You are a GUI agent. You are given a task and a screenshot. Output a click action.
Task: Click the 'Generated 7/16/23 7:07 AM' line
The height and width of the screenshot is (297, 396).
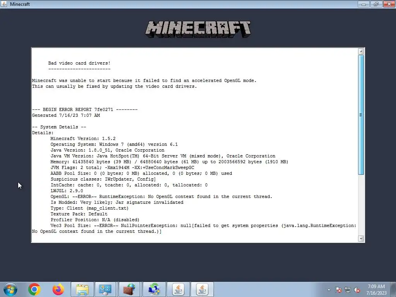point(66,115)
